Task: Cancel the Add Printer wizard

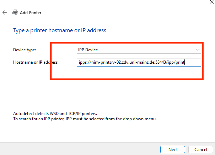Action: (x=198, y=149)
